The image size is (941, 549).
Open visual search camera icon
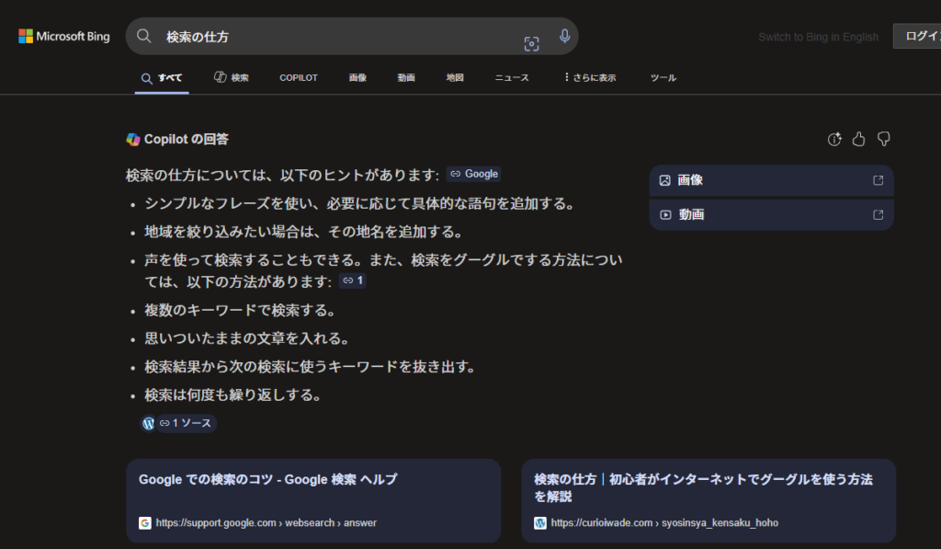tap(531, 44)
